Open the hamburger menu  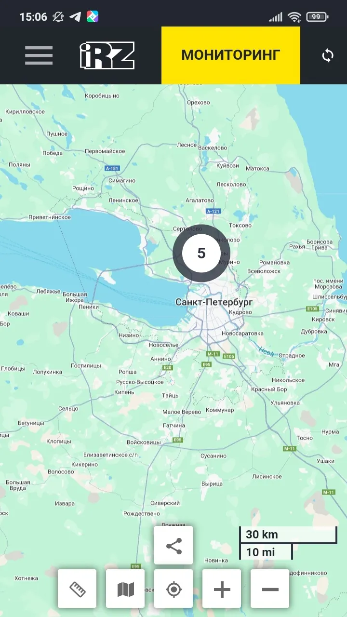(x=39, y=55)
